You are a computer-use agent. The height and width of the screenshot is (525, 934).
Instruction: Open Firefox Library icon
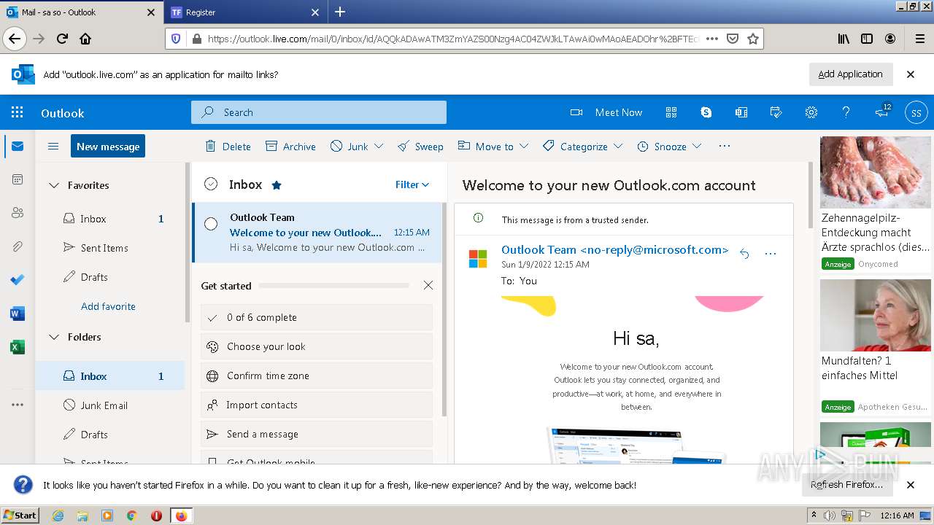844,39
